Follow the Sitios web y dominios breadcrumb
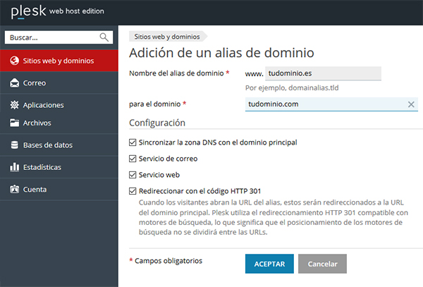Image resolution: width=423 pixels, height=287 pixels. point(167,37)
